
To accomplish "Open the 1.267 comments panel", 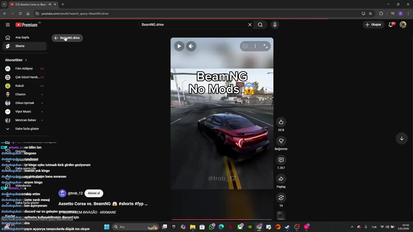I will [281, 160].
